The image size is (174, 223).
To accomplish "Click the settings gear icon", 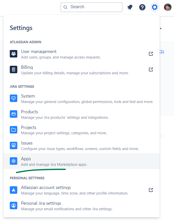I will (x=155, y=7).
